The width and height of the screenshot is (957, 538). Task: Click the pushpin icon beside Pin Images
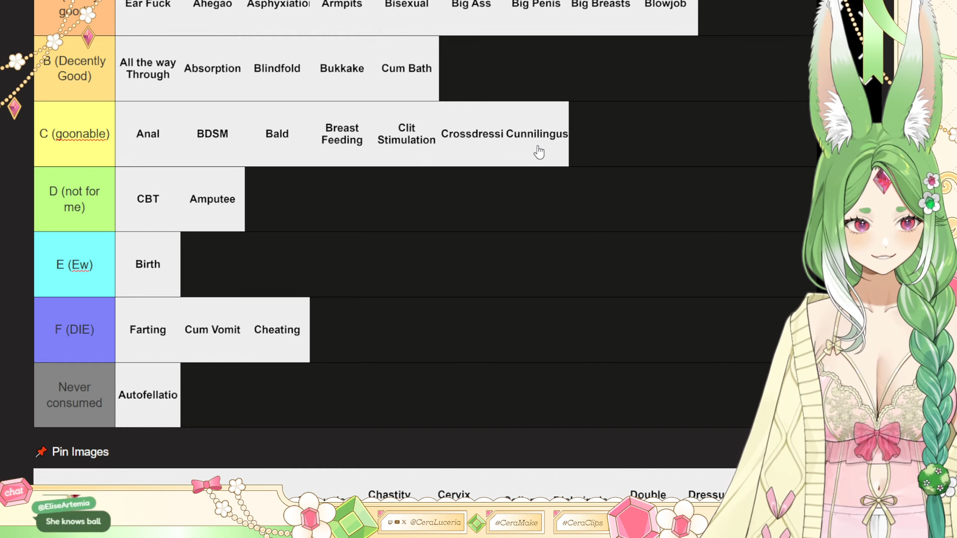point(41,452)
